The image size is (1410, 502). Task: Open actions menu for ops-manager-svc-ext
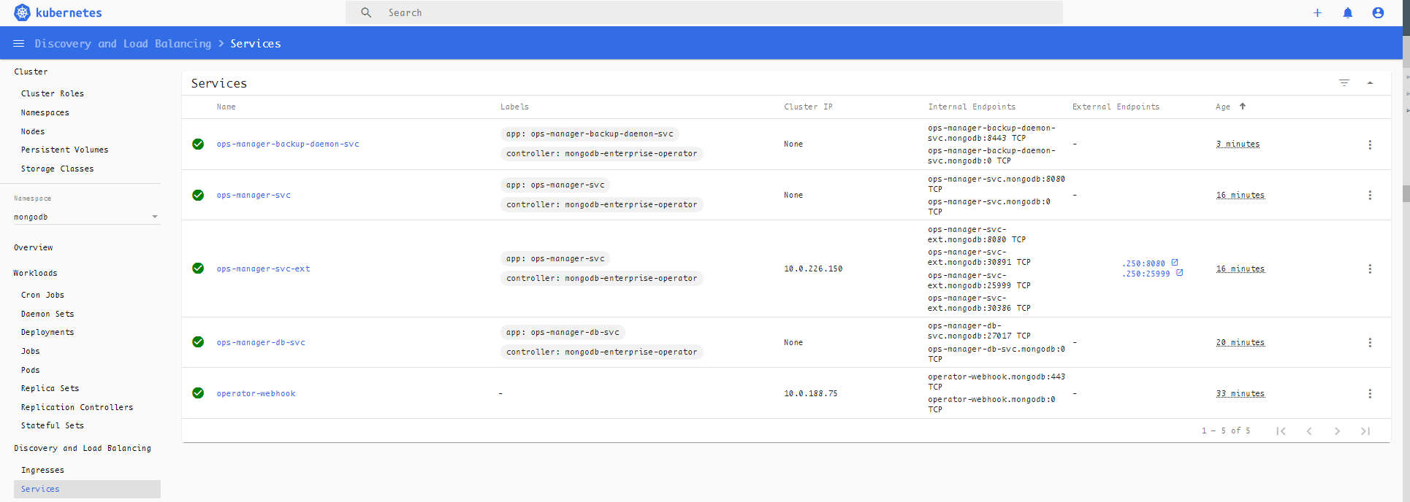[x=1370, y=269]
